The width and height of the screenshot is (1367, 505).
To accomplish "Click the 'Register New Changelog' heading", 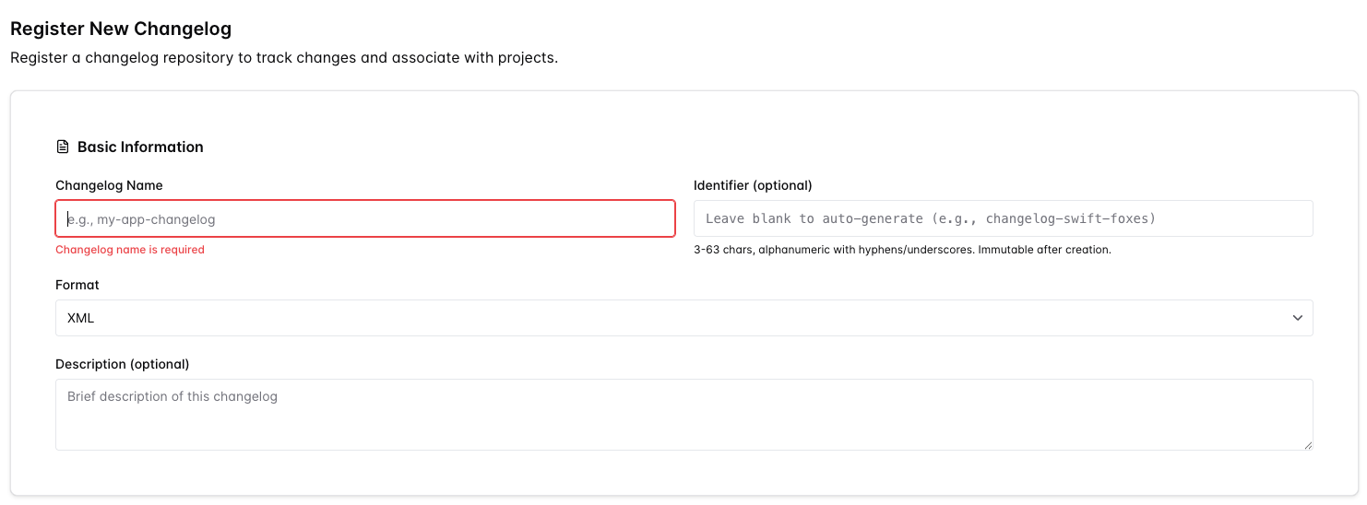I will pos(121,29).
